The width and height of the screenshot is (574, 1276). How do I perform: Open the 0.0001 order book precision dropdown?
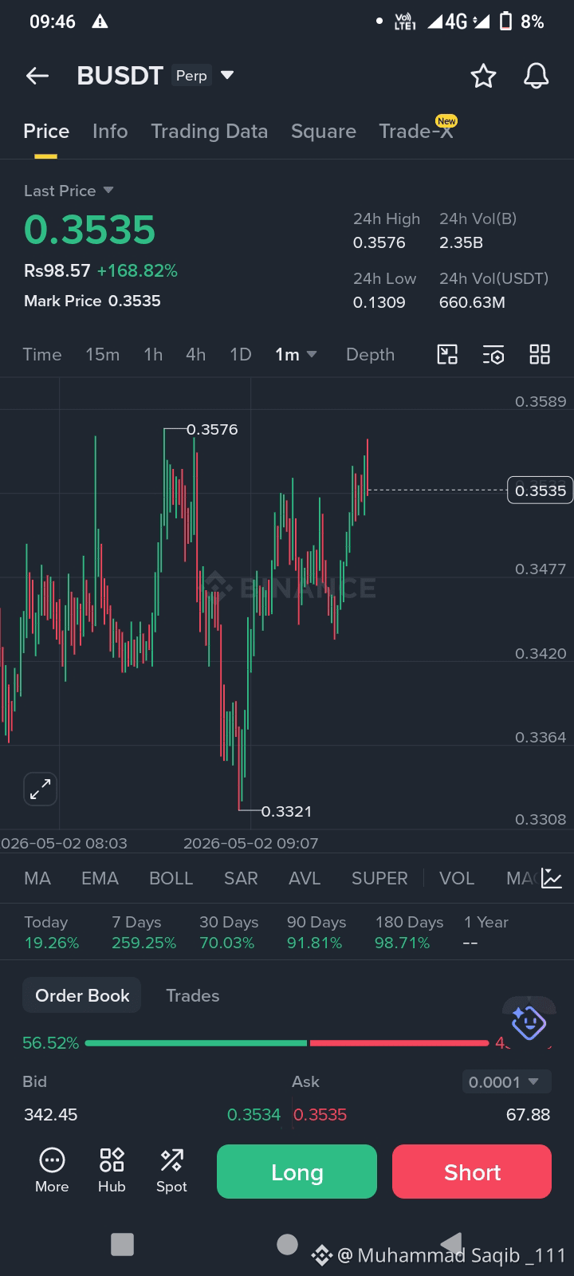click(505, 1082)
